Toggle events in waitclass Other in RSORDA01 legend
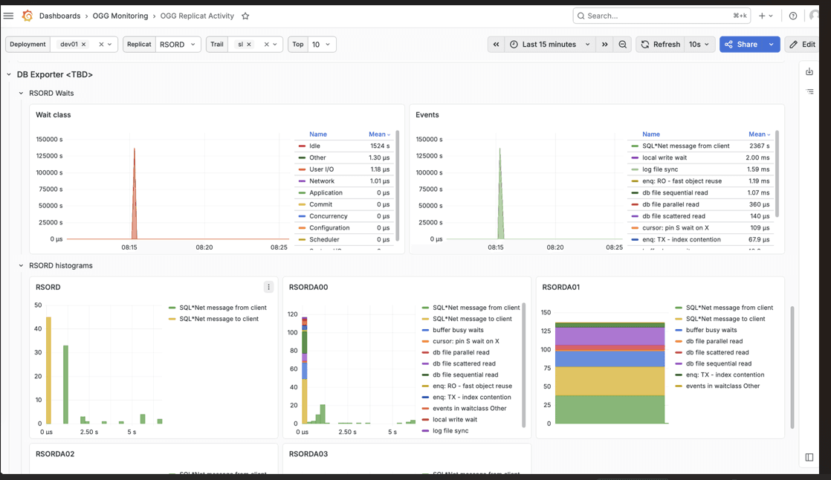Image resolution: width=831 pixels, height=480 pixels. [723, 386]
